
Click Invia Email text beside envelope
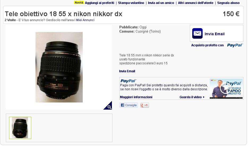(x=215, y=34)
